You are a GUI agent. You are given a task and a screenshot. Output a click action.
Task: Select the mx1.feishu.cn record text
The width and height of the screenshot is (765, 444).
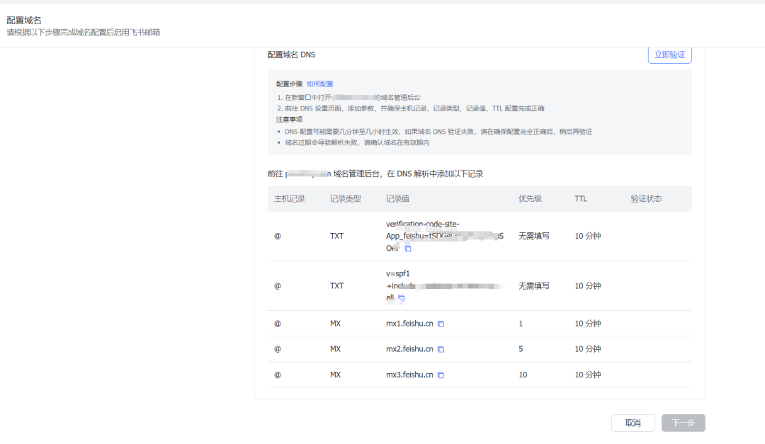(x=409, y=324)
